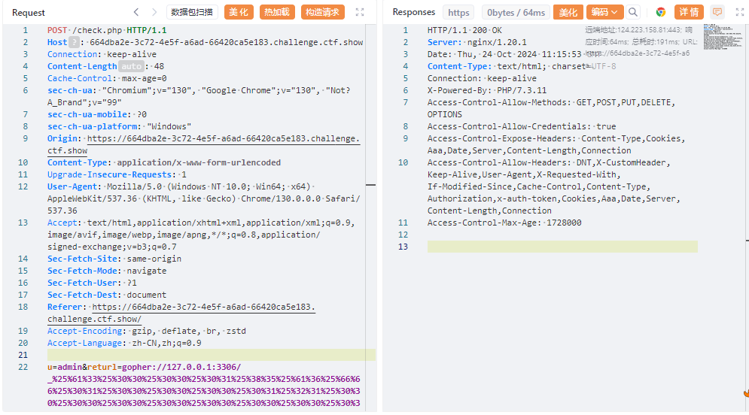Click the sec-ch-ua-mobile: ?0 line
The image size is (749, 415).
coord(97,114)
